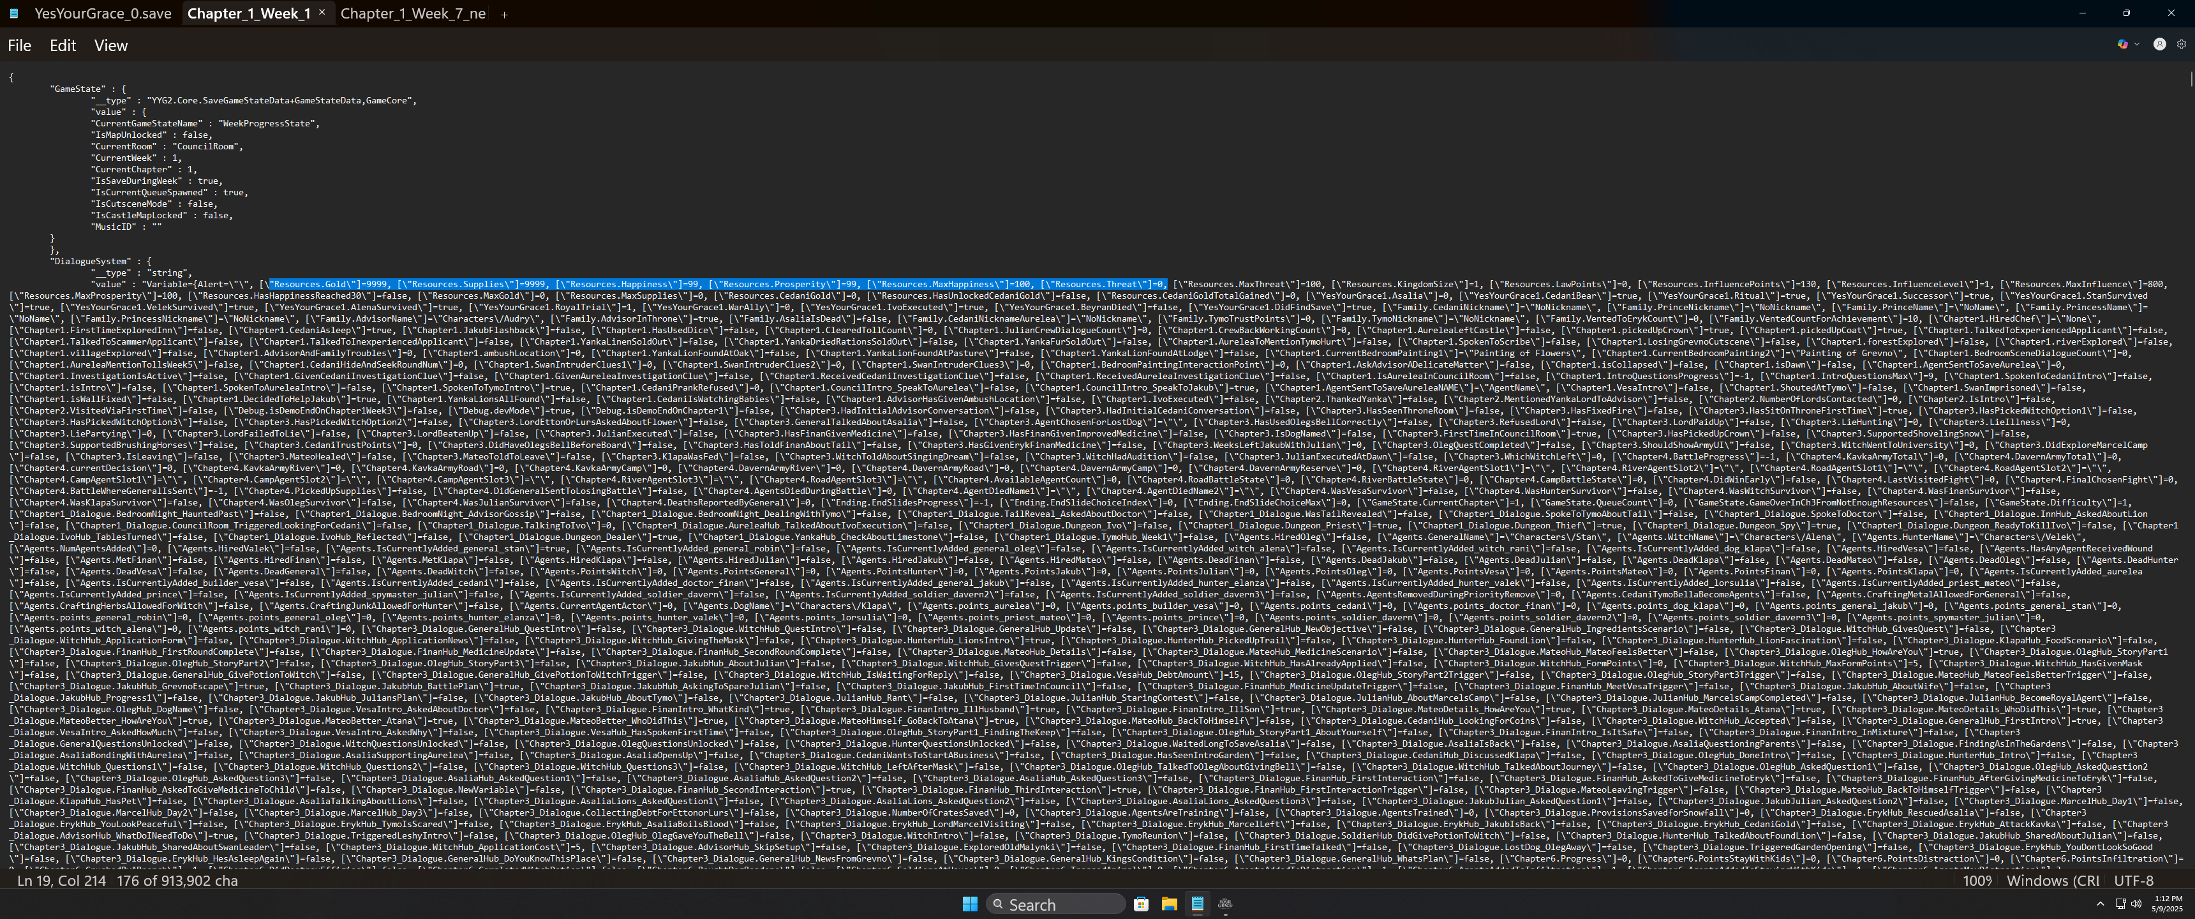This screenshot has height=919, width=2195.
Task: Click the zoom level in status bar
Action: tap(1977, 881)
